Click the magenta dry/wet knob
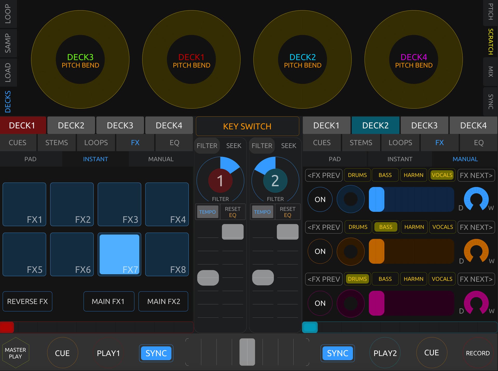Viewport: 498px width, 371px height. click(476, 302)
